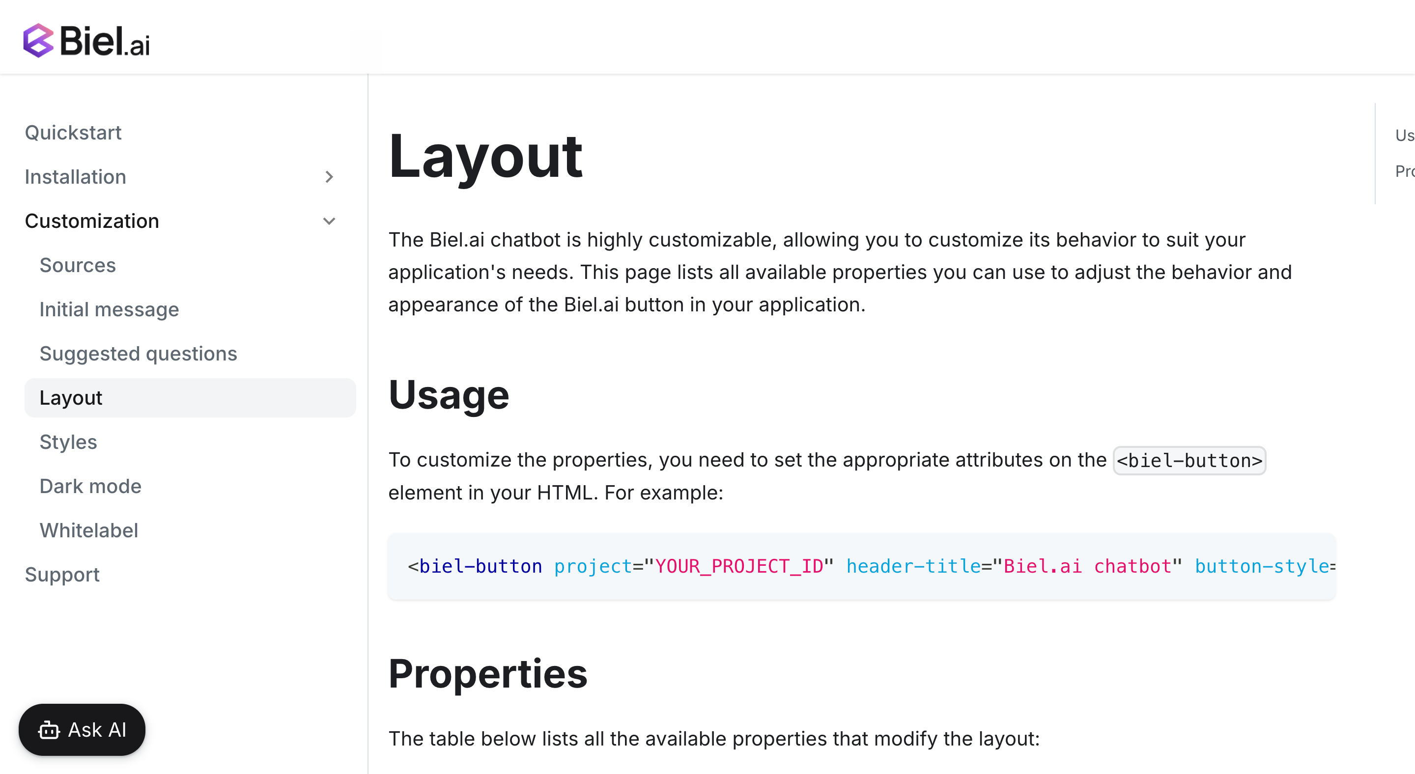The height and width of the screenshot is (774, 1415).
Task: Open Installation in sidebar
Action: pos(75,177)
